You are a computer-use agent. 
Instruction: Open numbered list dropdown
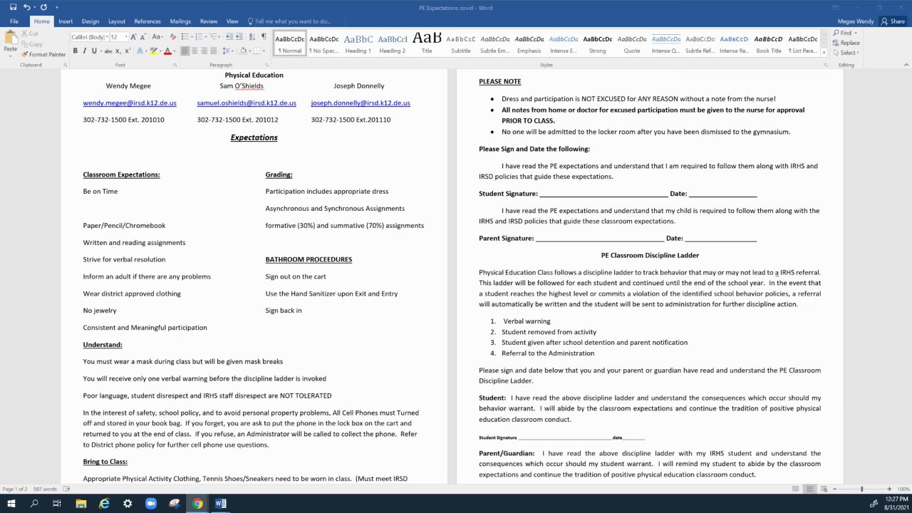click(x=207, y=36)
